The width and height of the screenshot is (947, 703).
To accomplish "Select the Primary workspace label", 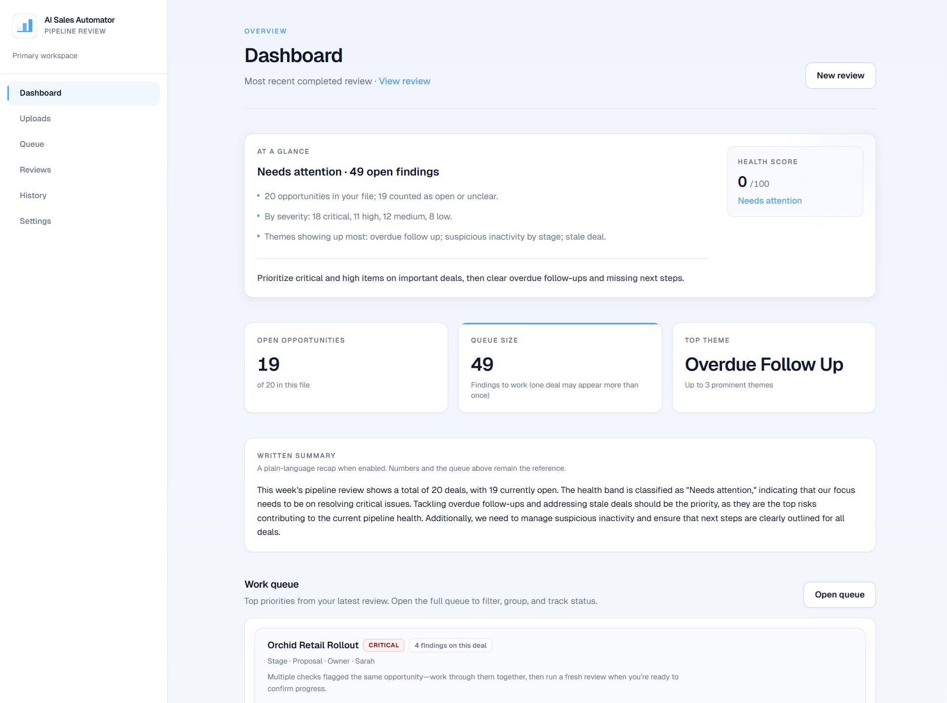I will point(44,55).
